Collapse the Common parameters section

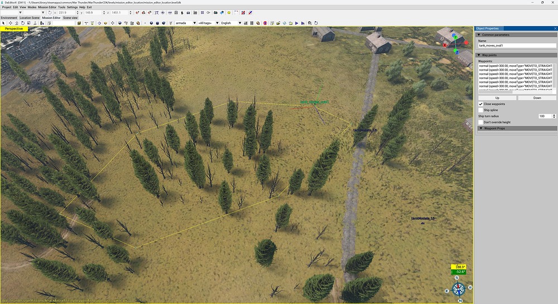pos(478,35)
